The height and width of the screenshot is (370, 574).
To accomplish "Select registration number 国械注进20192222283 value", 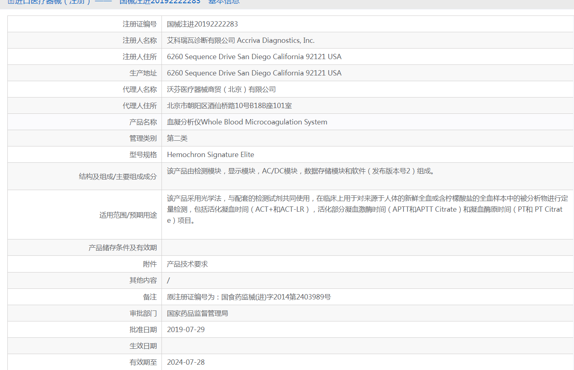I will point(202,24).
